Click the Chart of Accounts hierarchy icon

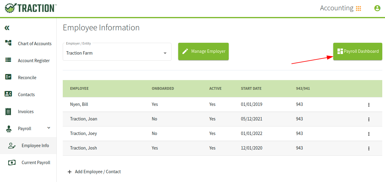click(9, 43)
